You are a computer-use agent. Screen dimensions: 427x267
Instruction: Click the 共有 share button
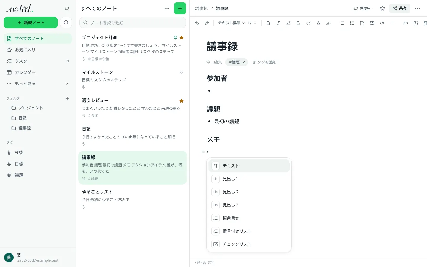click(x=400, y=8)
